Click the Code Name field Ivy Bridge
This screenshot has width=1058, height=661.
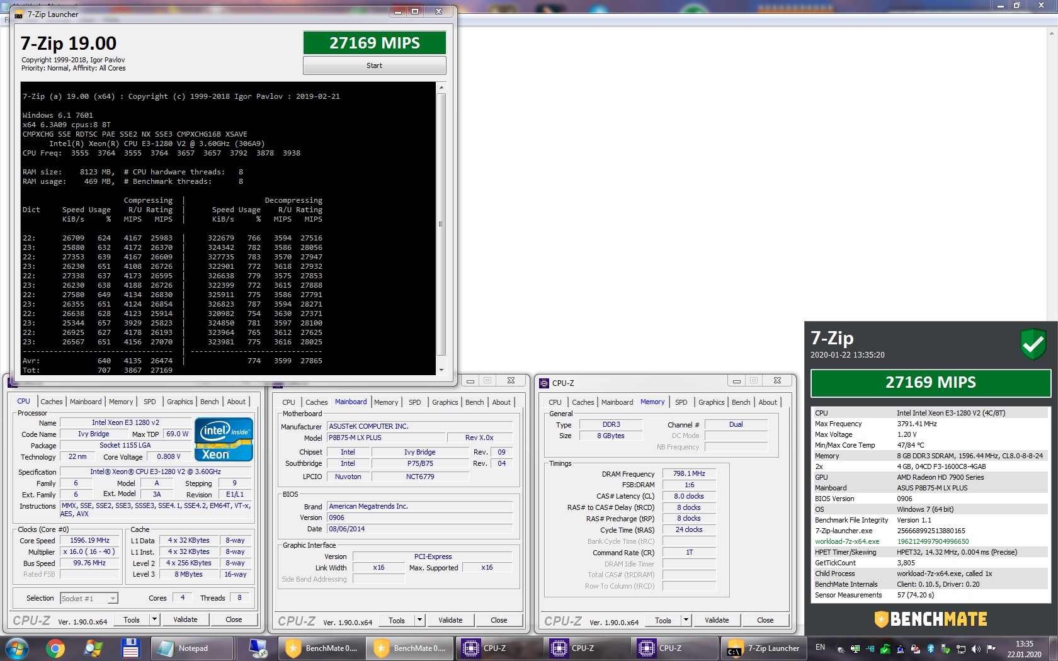point(93,434)
